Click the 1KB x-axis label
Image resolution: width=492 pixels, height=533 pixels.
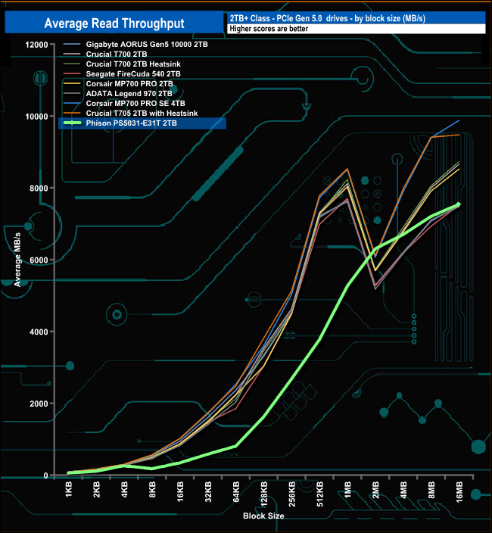click(69, 490)
